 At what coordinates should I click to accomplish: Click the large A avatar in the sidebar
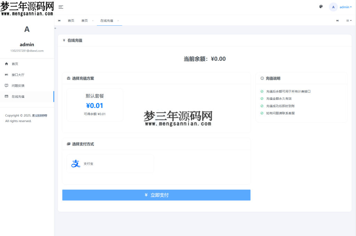(x=27, y=29)
